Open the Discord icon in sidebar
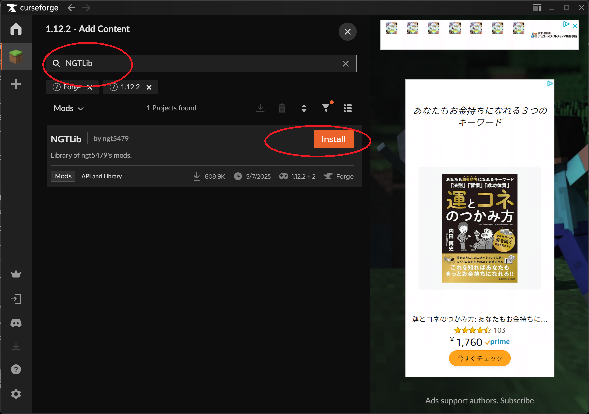Screen dimensions: 589x414 (x=16, y=323)
